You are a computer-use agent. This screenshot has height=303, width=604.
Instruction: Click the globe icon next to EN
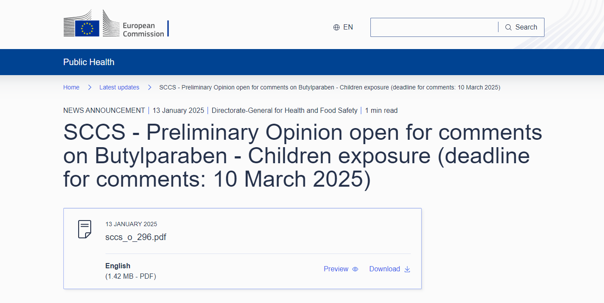[x=336, y=27]
